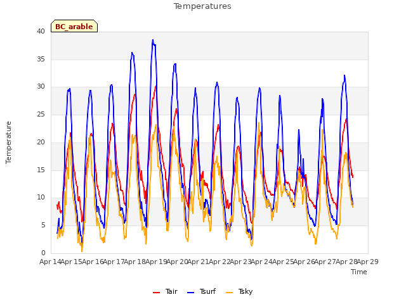Screen dimensions: 406x304
Task: Click the Temperature y-axis label
Action: tap(8, 142)
